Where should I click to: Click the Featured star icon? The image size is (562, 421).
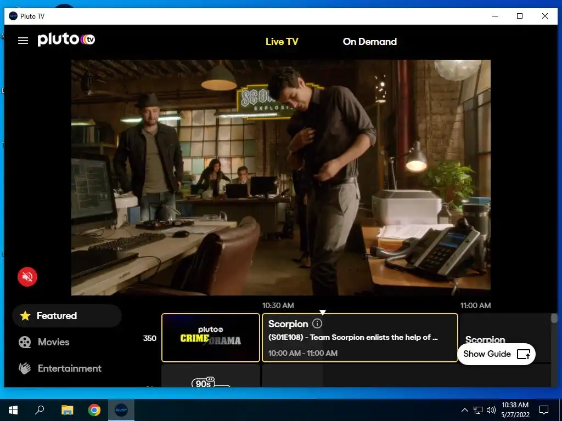tap(25, 316)
